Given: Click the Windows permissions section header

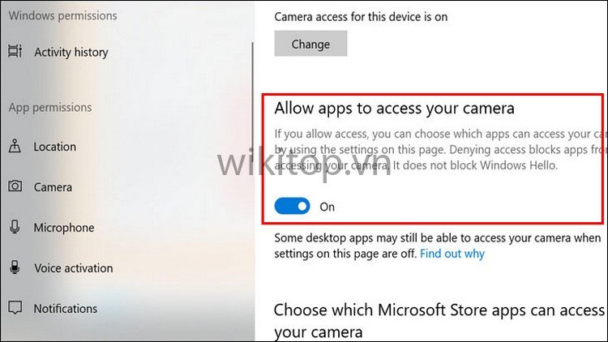Looking at the screenshot, I should coord(62,15).
